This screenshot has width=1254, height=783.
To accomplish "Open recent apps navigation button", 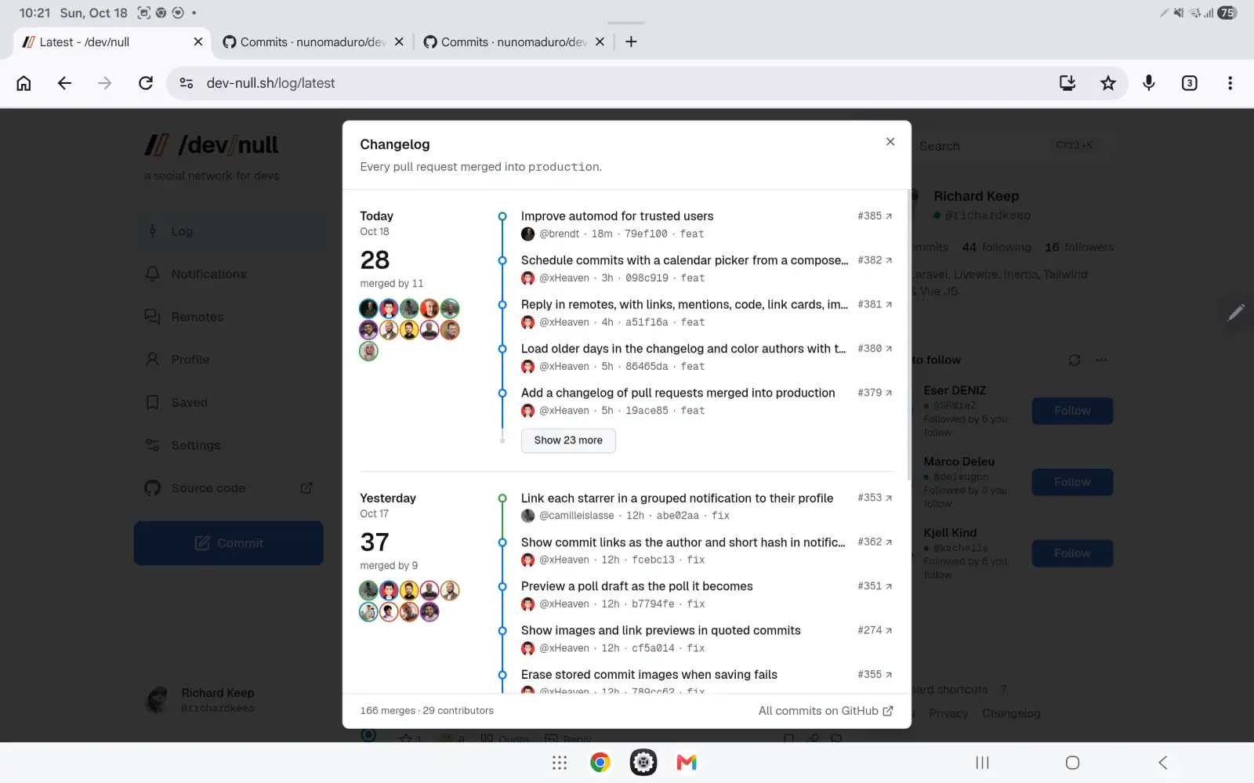I will click(x=982, y=763).
